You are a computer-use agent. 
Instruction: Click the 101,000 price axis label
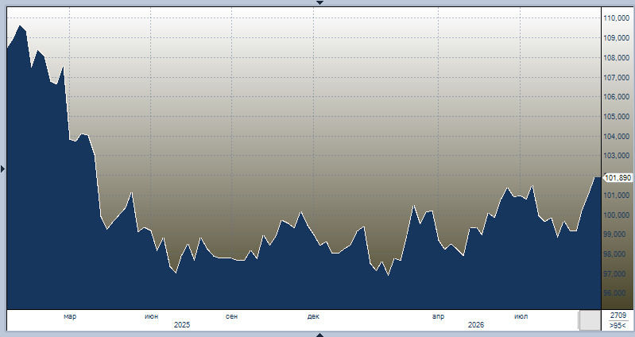click(x=617, y=196)
